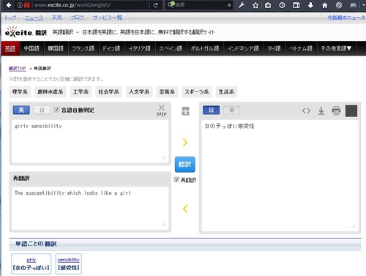Toggle the 言語自動判定 checkbox

(x=56, y=110)
